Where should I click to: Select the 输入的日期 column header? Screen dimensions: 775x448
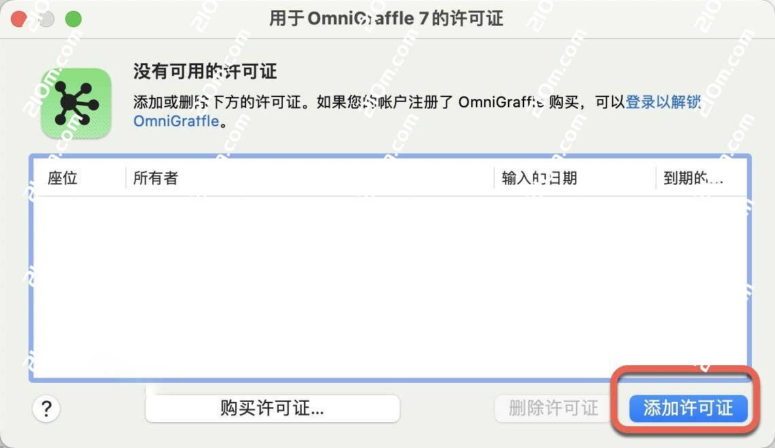pyautogui.click(x=539, y=179)
